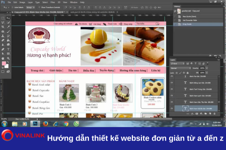The width and height of the screenshot is (226, 150).
Task: Hide the Bánh Kem Lạnh layer
Action: (x=172, y=95)
